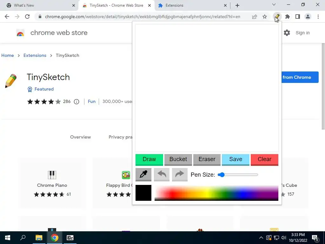Open the taskbar clock and date
This screenshot has width=325, height=244.
click(298, 238)
